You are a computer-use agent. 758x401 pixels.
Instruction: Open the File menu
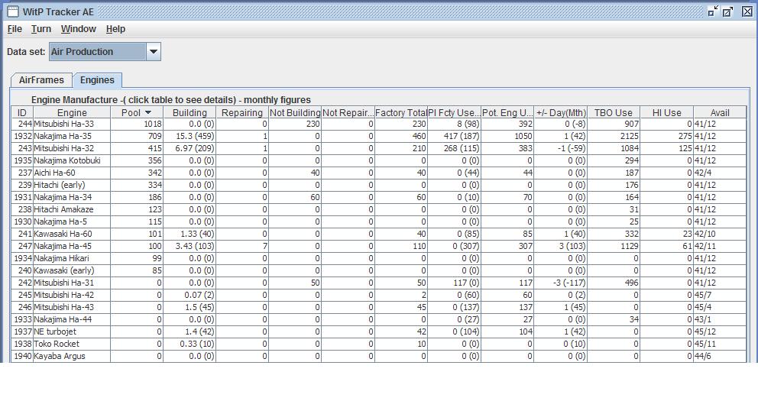(15, 29)
